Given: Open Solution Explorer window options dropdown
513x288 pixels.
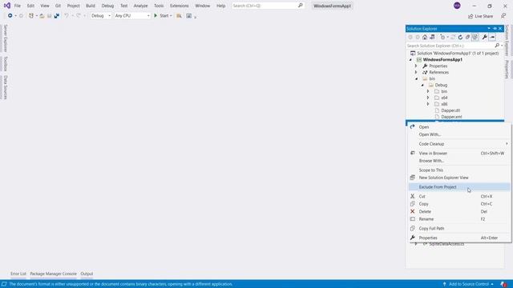Looking at the screenshot, I should point(489,29).
